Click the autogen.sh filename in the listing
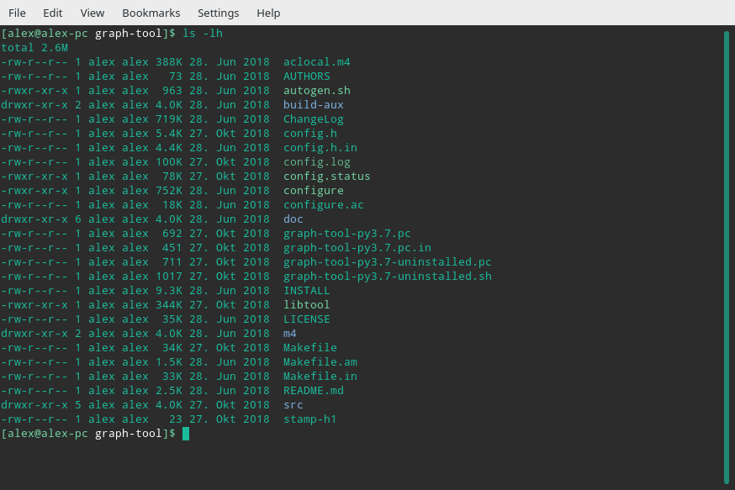The width and height of the screenshot is (735, 490). [316, 91]
